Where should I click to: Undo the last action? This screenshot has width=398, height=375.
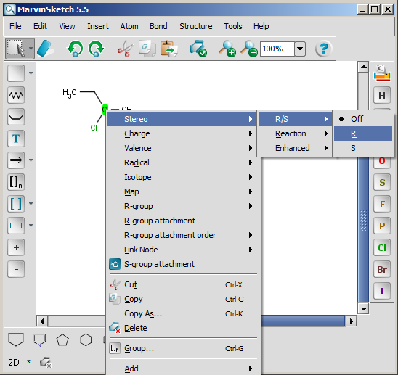click(x=75, y=49)
